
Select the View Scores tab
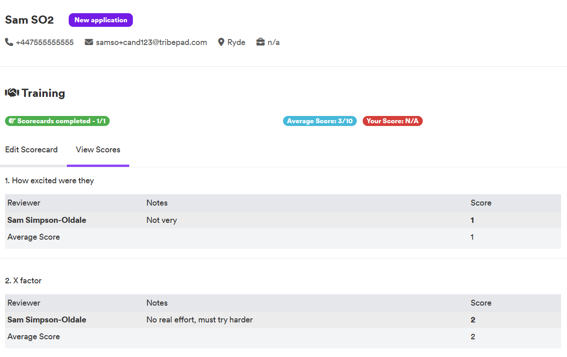pos(98,150)
